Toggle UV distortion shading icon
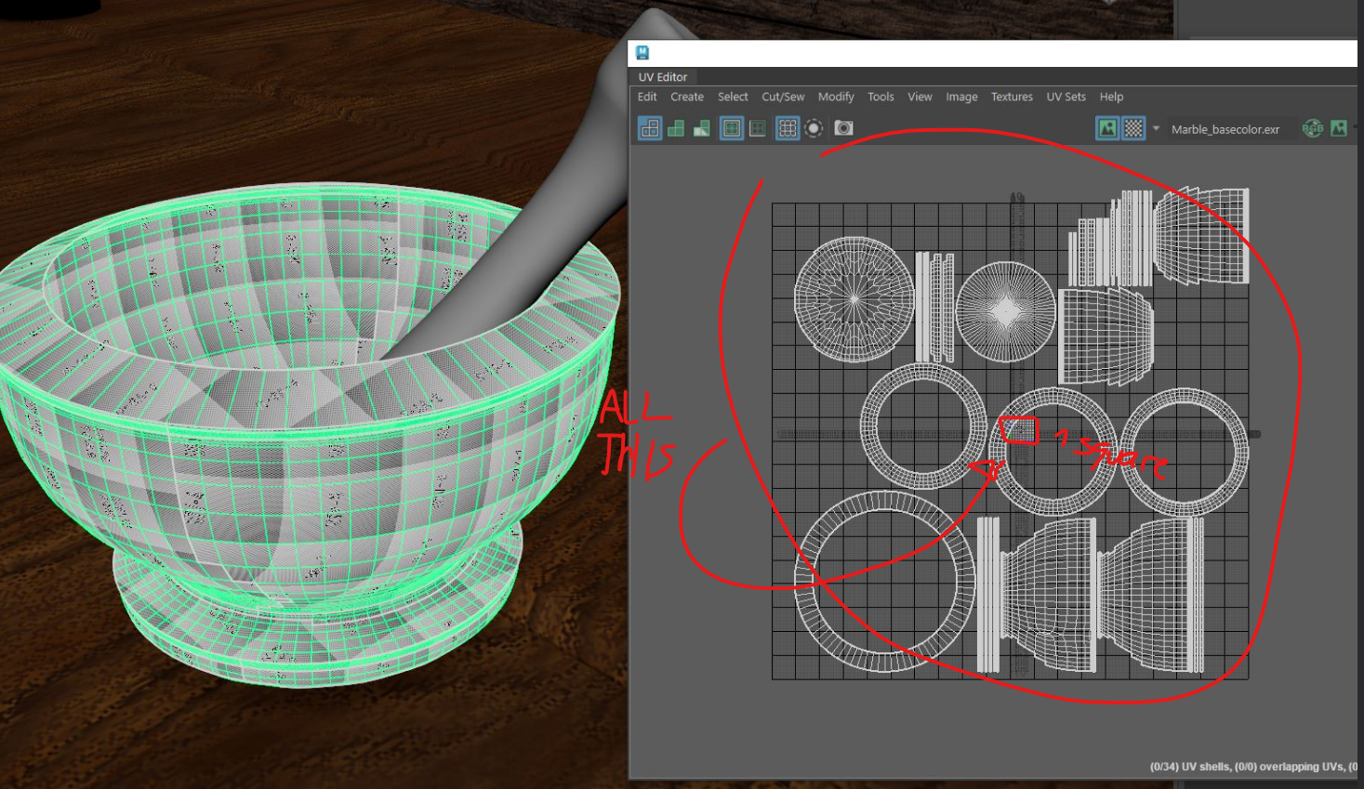 [702, 128]
